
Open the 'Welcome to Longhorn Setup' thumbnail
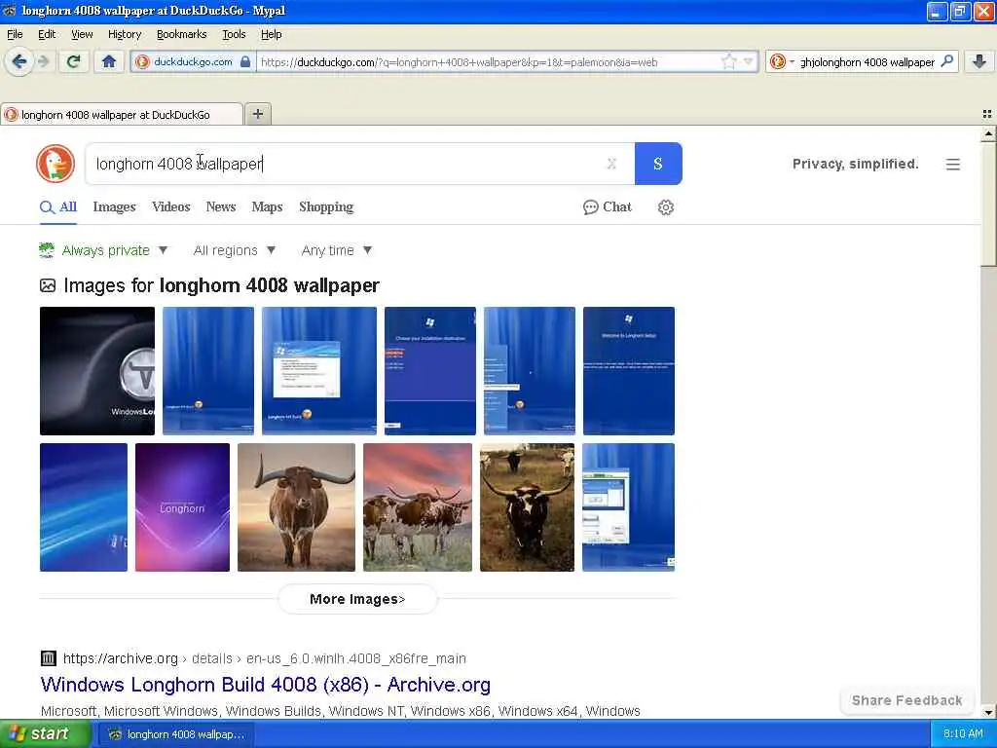click(629, 371)
